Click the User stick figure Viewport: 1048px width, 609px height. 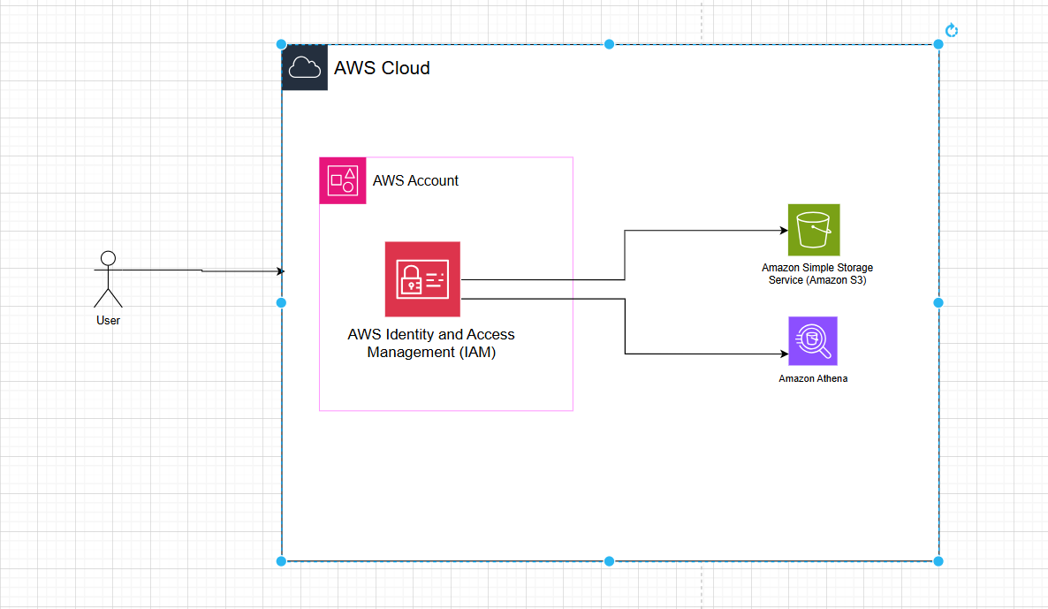pyautogui.click(x=109, y=279)
